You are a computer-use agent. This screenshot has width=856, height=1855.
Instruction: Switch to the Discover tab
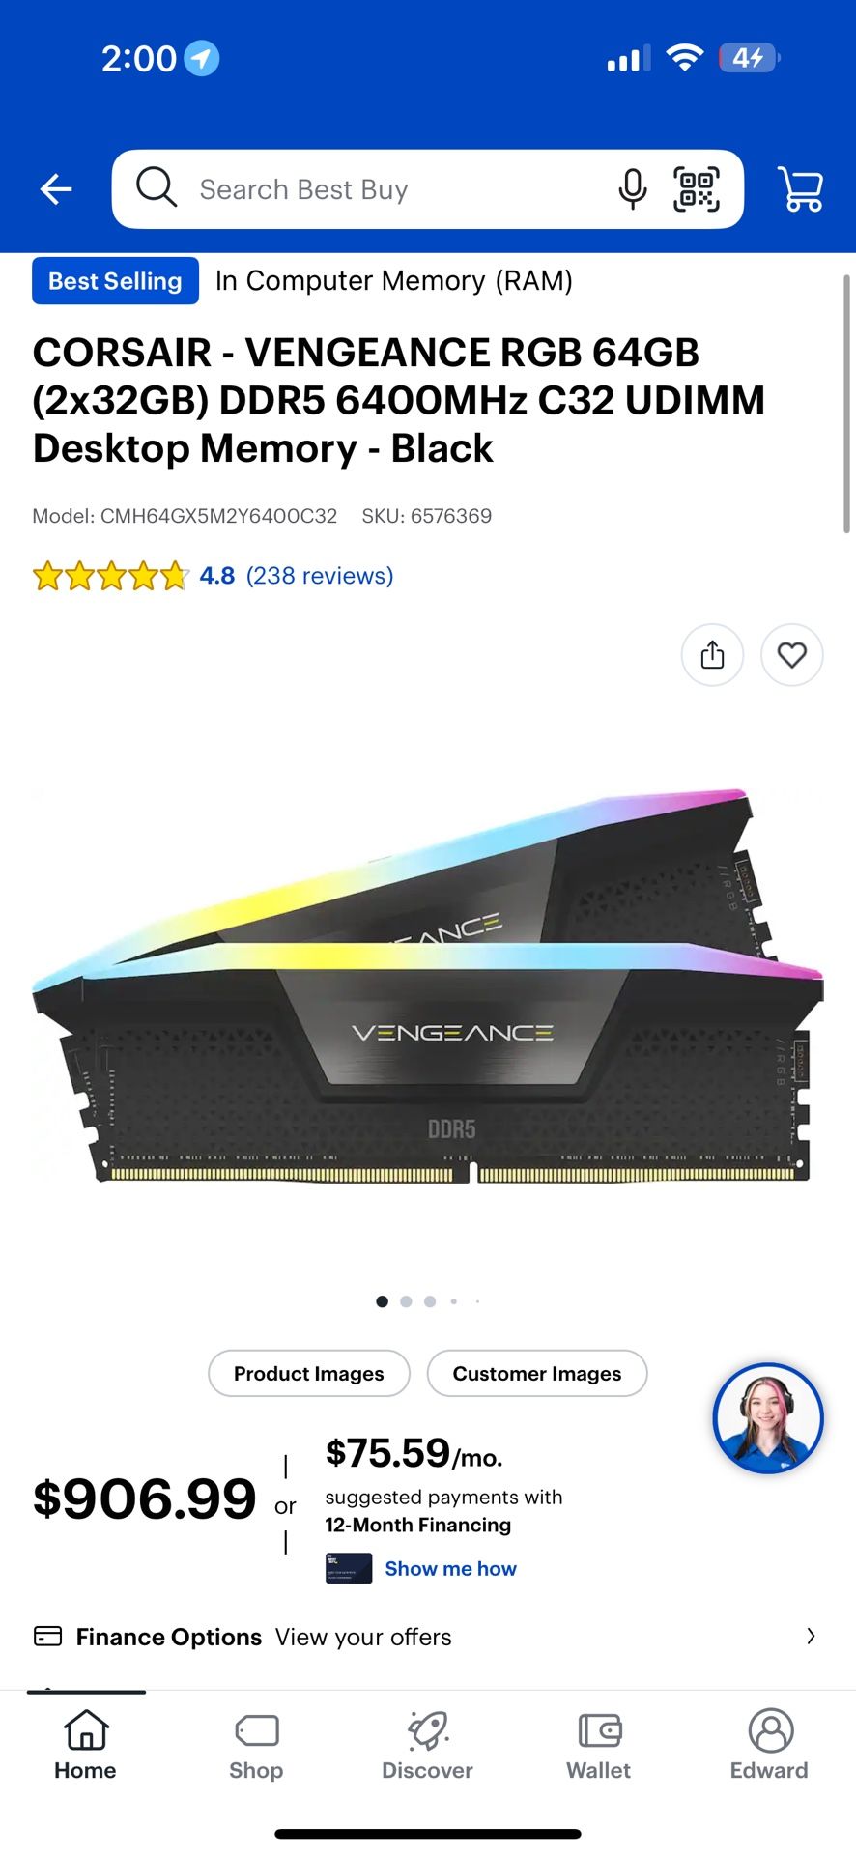pyautogui.click(x=427, y=1746)
